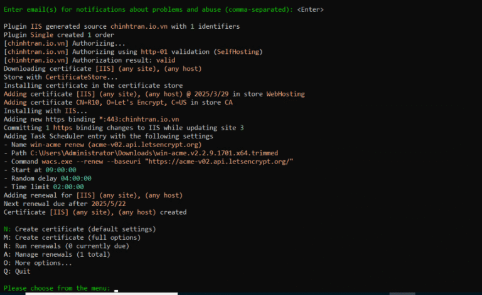Click the 'N: Create certificate (default settings)' menu line
The image size is (482, 295).
(80, 229)
